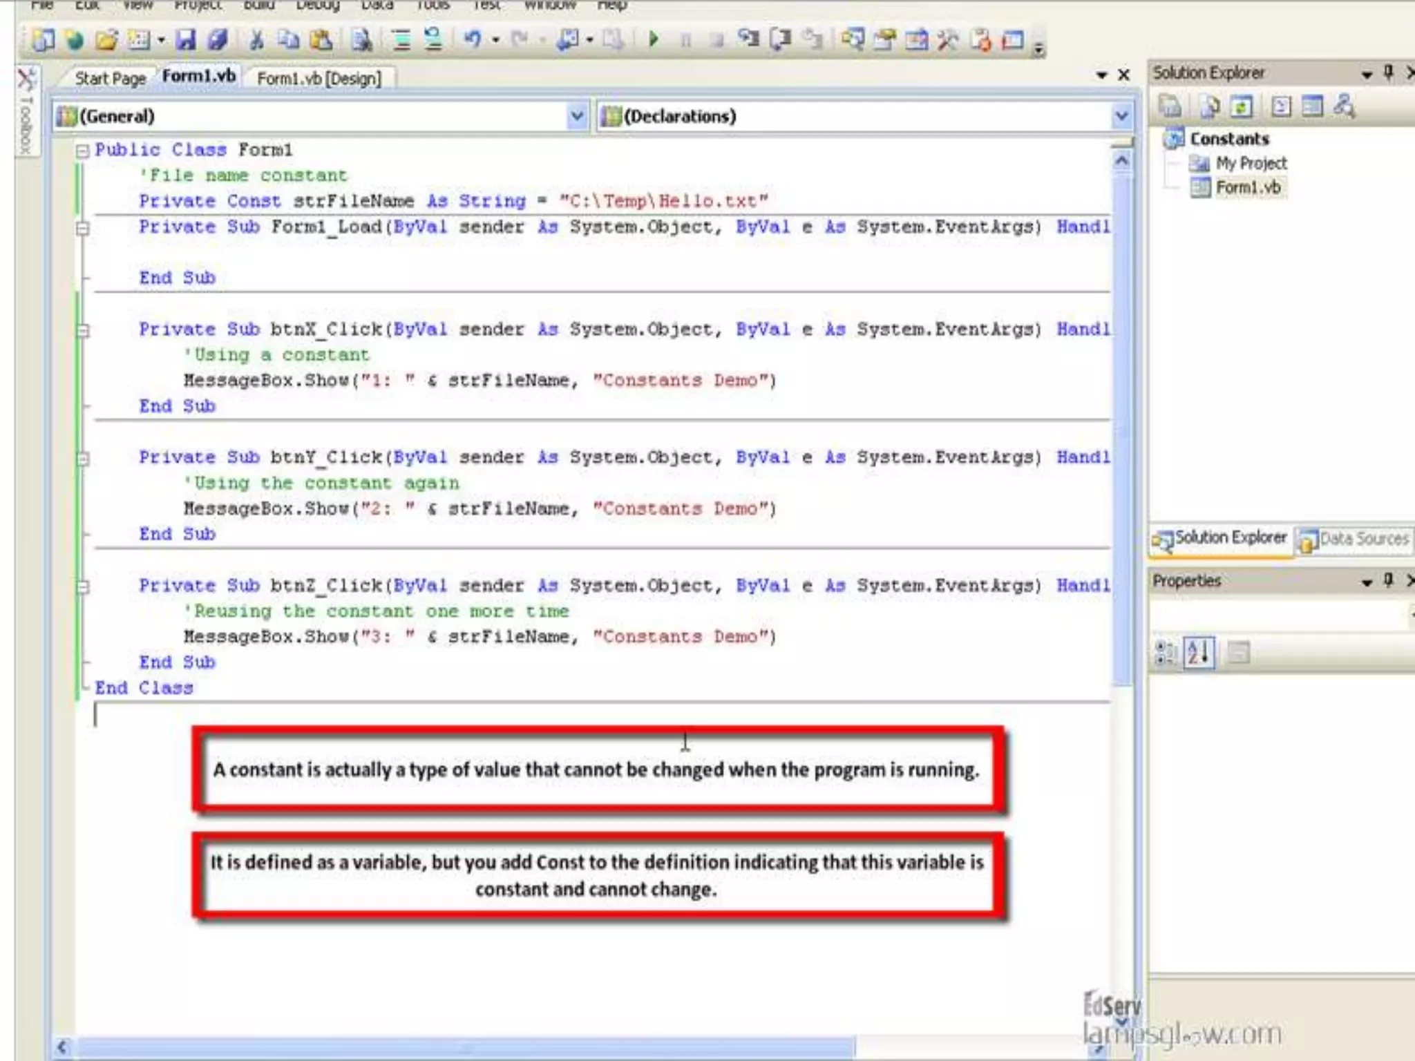Open the (Declarations) method name dropdown
Screen dimensions: 1415x1061
coord(1121,116)
